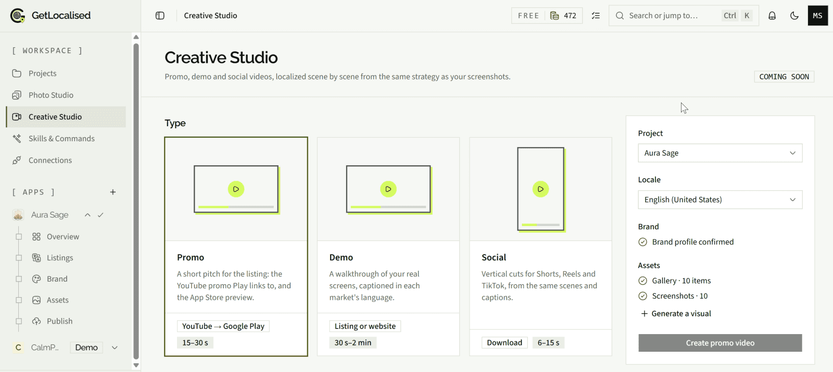Open Aura Sage Overview

(63, 236)
